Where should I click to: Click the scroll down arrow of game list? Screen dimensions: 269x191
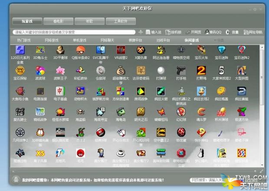(262, 165)
